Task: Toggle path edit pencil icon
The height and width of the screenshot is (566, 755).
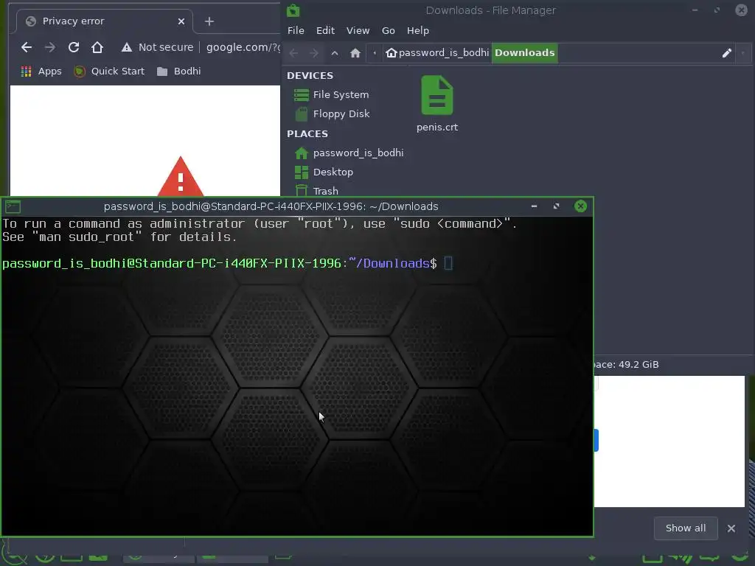Action: pyautogui.click(x=726, y=53)
